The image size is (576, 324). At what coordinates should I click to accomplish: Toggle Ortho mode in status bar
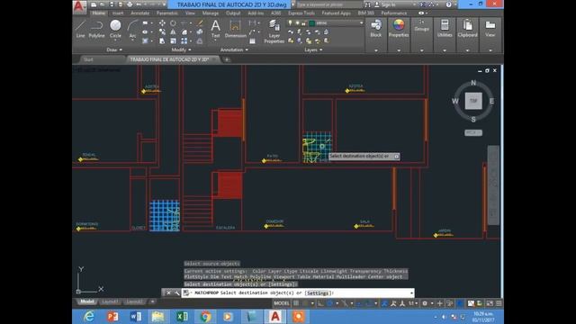[320, 303]
